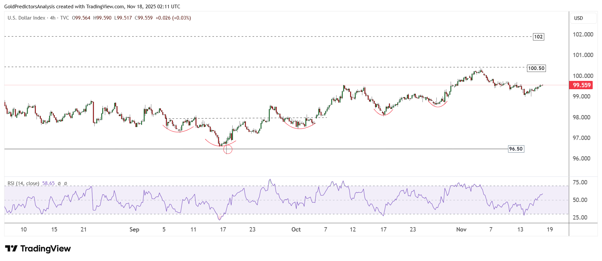Click the RSI (14, close) indicator title
The image size is (602, 261).
23,183
